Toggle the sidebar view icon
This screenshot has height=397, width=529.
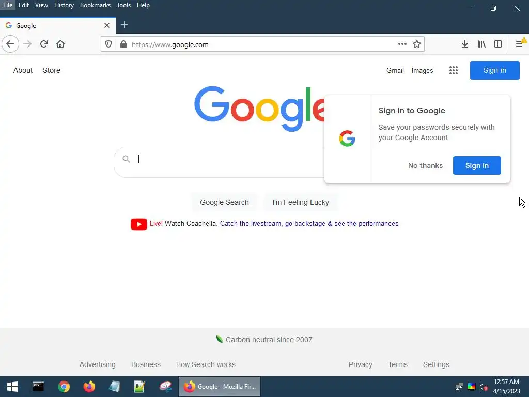tap(498, 44)
